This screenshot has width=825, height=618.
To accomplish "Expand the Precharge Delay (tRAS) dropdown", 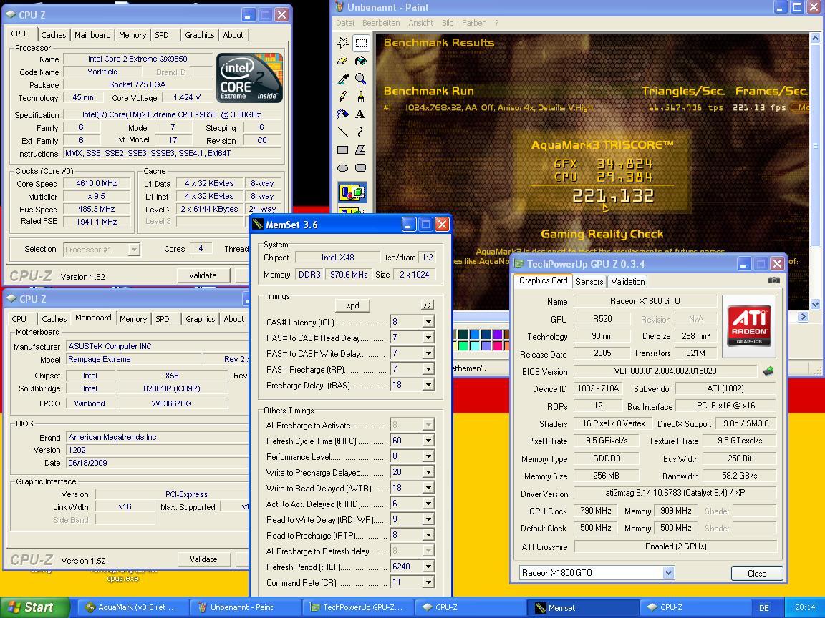I will point(428,385).
